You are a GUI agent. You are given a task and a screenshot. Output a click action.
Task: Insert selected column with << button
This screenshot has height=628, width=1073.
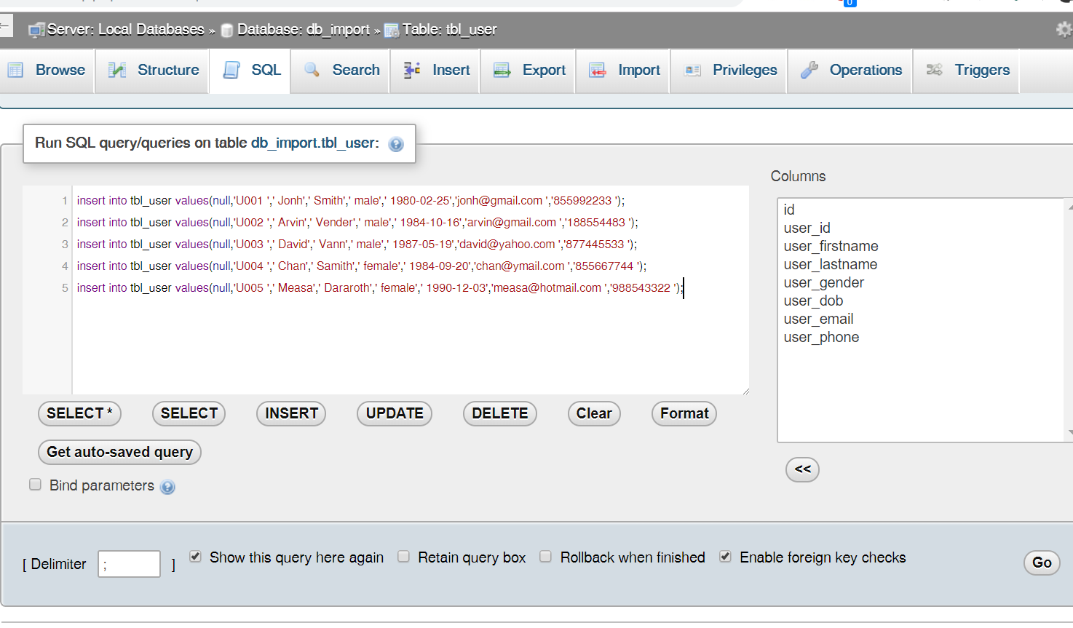(x=802, y=469)
